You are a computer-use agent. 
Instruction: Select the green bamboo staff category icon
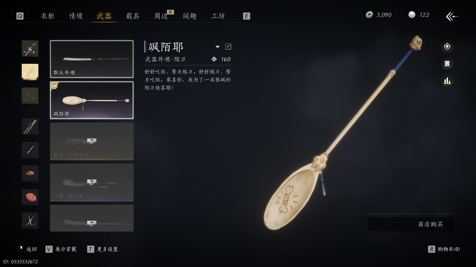pyautogui.click(x=30, y=126)
